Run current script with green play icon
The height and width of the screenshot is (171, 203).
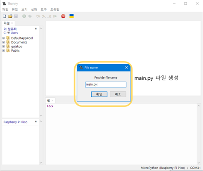(24, 16)
